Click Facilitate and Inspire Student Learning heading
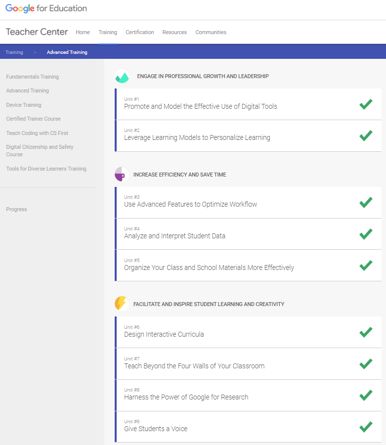The width and height of the screenshot is (386, 445). [209, 304]
